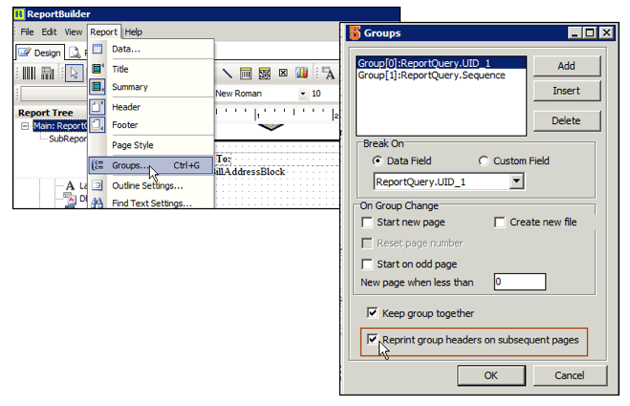This screenshot has width=630, height=406.
Task: Maximize the Groups dialog window
Action: tap(590, 32)
